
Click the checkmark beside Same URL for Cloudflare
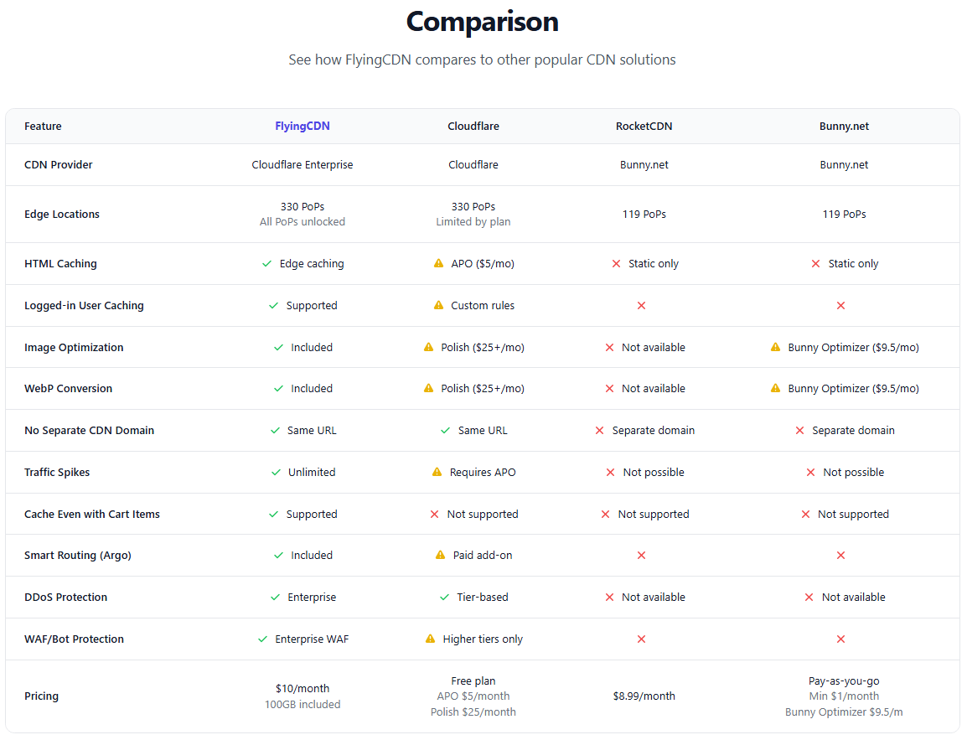click(x=445, y=430)
